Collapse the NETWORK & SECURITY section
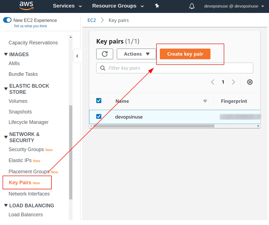 click(6, 137)
